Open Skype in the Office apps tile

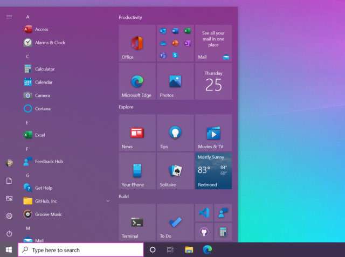(175, 55)
